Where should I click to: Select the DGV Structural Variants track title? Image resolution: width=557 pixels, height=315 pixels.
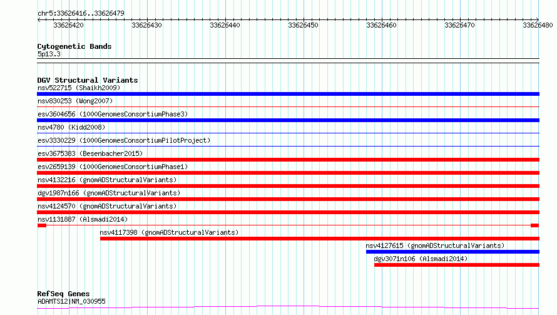point(88,80)
